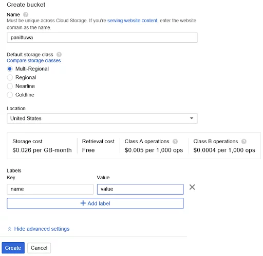Open help icon next to Name
The width and height of the screenshot is (263, 256).
pyautogui.click(x=26, y=14)
